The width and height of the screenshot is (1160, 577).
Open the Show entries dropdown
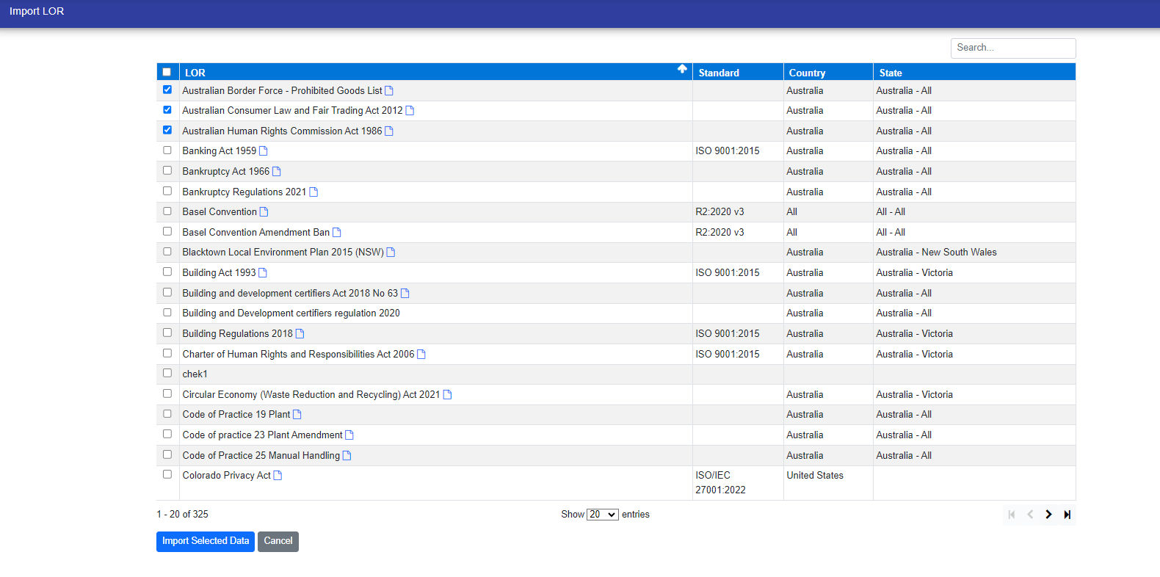coord(602,515)
